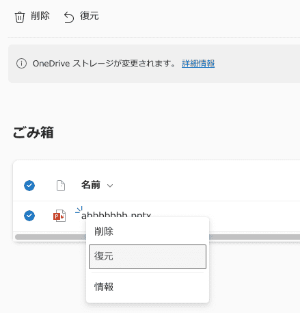Choose 情報 in the context menu
Screen dimensions: 300x313
pos(148,287)
